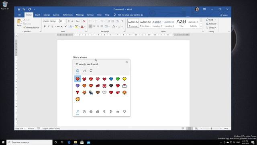Increase font size with Grow Font icon

[x=69, y=21]
